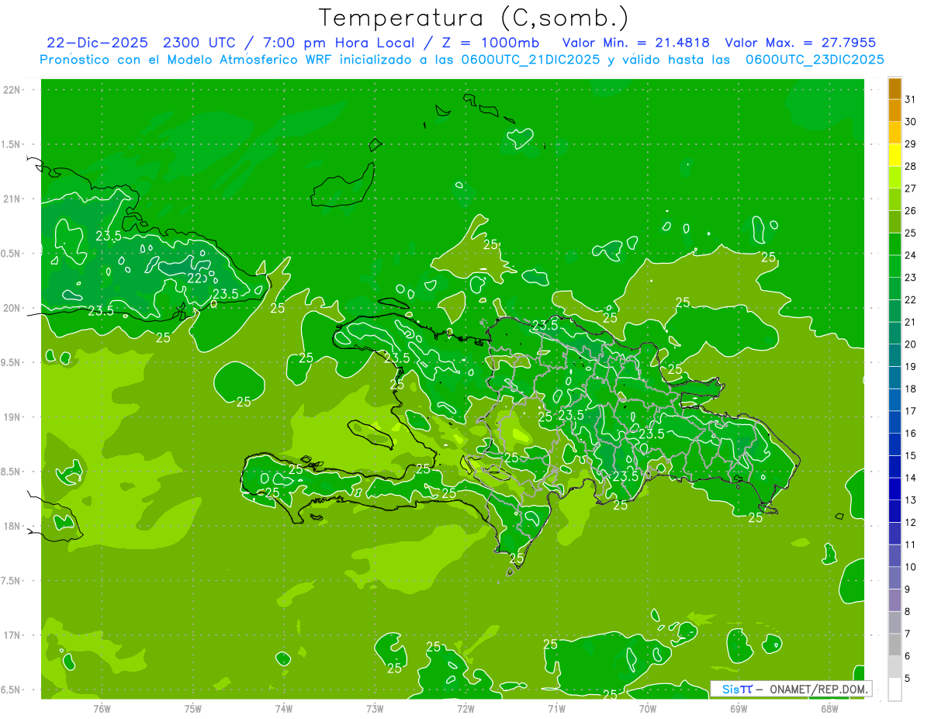931x719 pixels.
Task: Click the '76W' longitude label
Action: coord(102,708)
